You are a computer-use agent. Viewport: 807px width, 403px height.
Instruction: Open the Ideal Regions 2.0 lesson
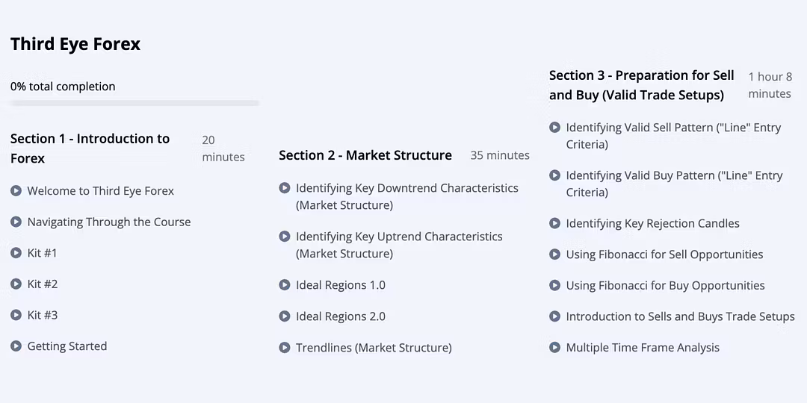(x=341, y=316)
